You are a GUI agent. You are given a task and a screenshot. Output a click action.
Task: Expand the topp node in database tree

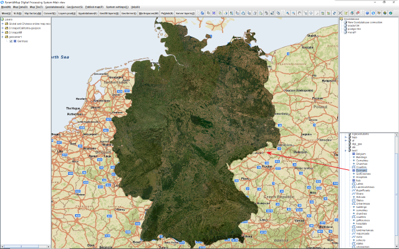pyautogui.click(x=345, y=137)
